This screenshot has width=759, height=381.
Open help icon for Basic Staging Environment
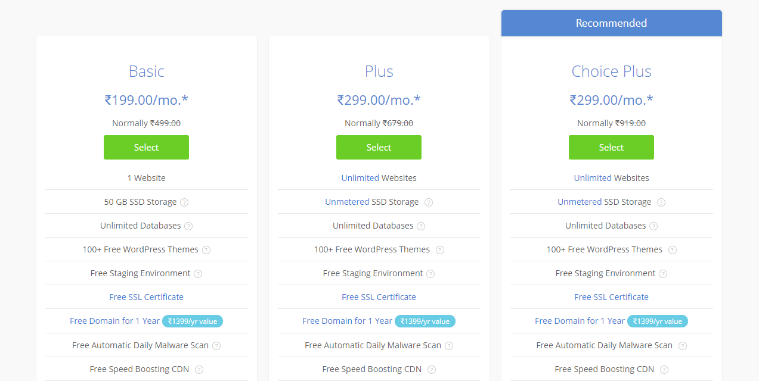(198, 274)
